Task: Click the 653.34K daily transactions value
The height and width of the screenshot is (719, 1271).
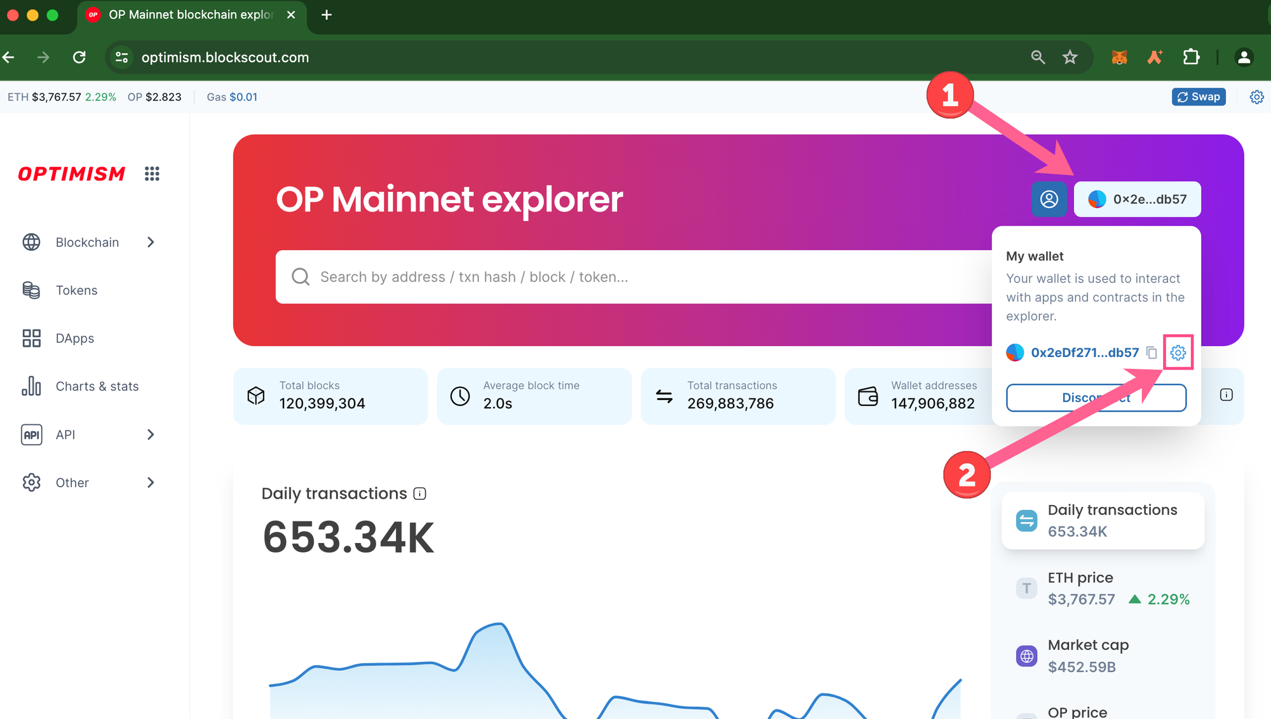Action: coord(348,537)
